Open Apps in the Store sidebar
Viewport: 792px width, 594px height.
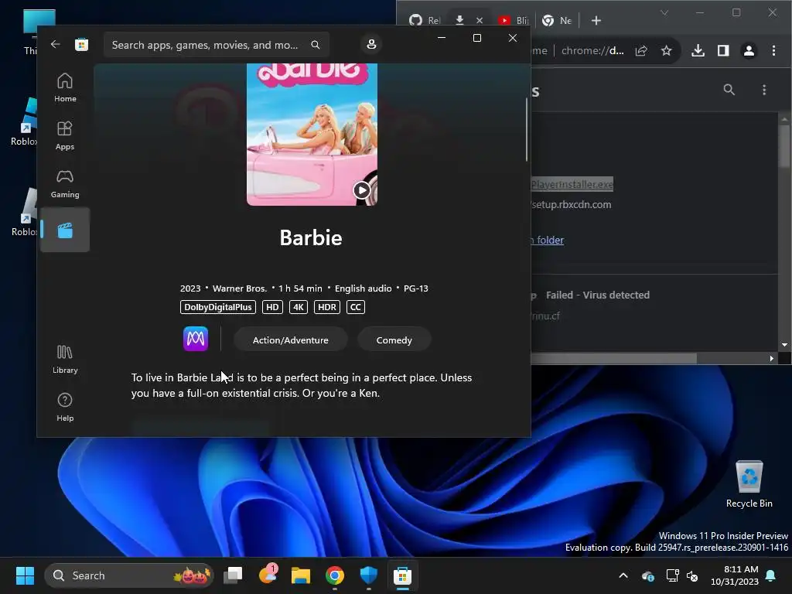pyautogui.click(x=65, y=135)
